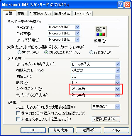Viewport: 132px width, 136px height.
Task: Select 常に行う(U) radio button
Action: 19,52
